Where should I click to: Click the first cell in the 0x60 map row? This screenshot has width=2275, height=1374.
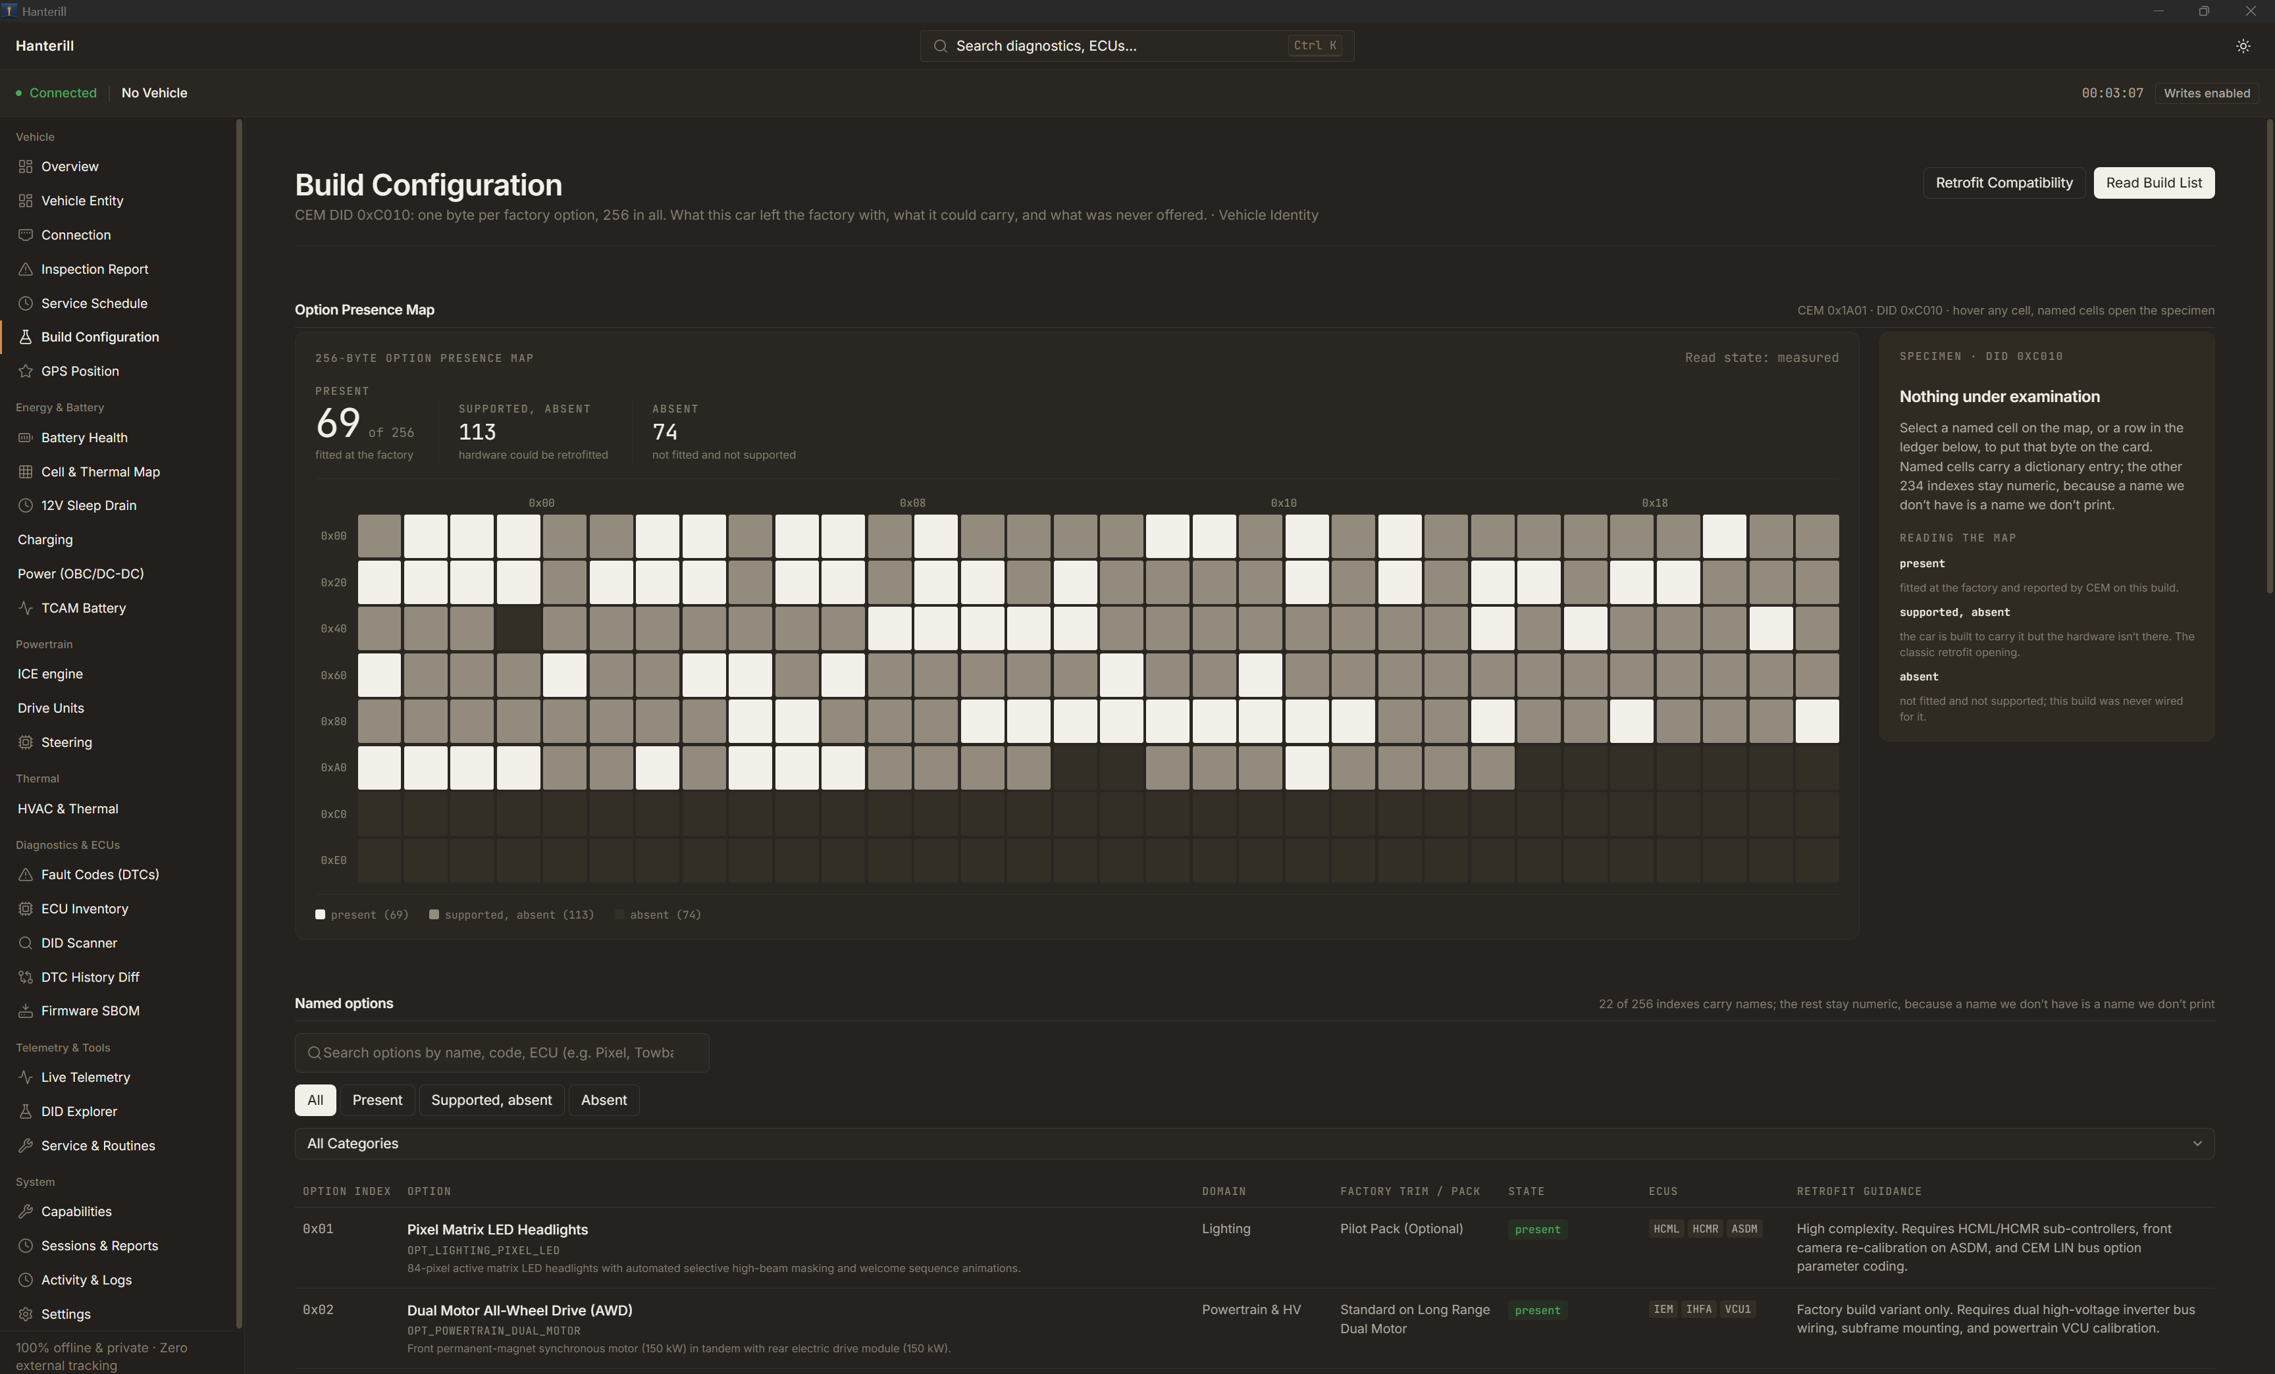coord(379,674)
